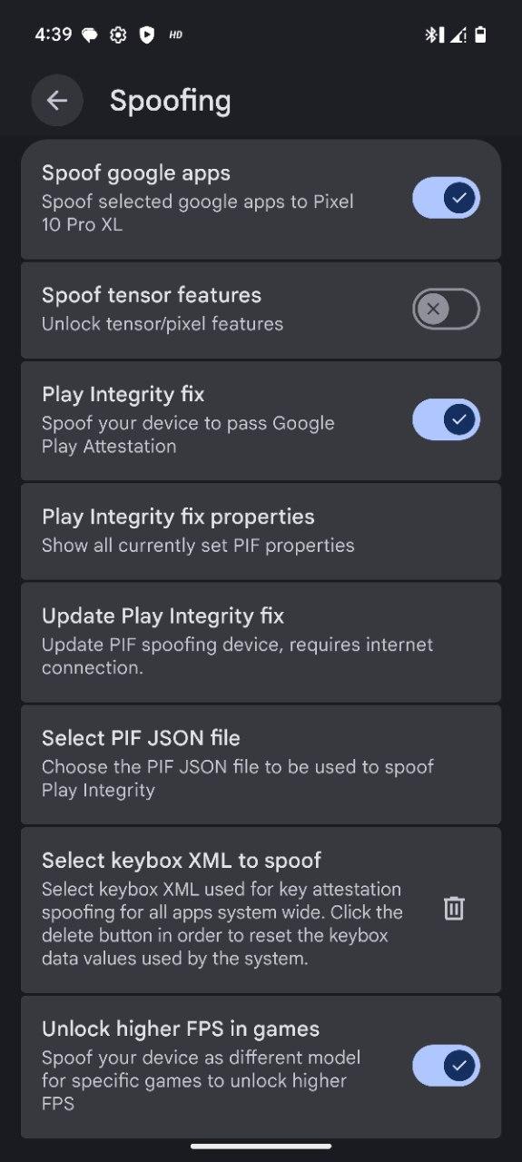Viewport: 522px width, 1162px height.
Task: Select Update Play Integrity fix option
Action: click(x=261, y=642)
